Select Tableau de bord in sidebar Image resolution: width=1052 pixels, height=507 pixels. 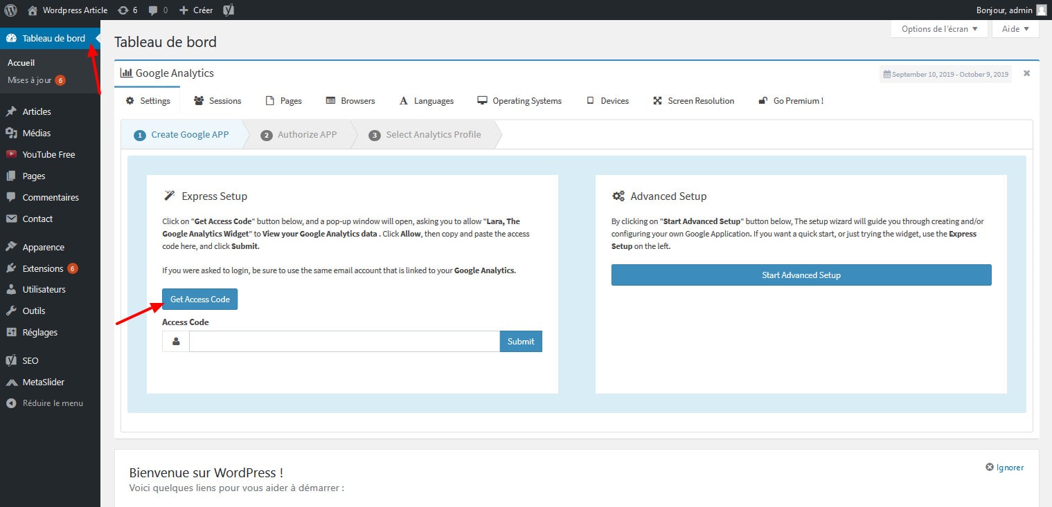pyautogui.click(x=50, y=38)
